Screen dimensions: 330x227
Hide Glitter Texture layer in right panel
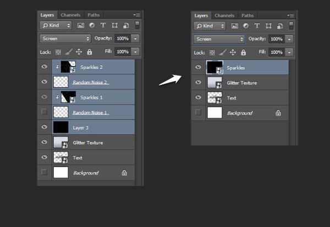click(x=198, y=82)
